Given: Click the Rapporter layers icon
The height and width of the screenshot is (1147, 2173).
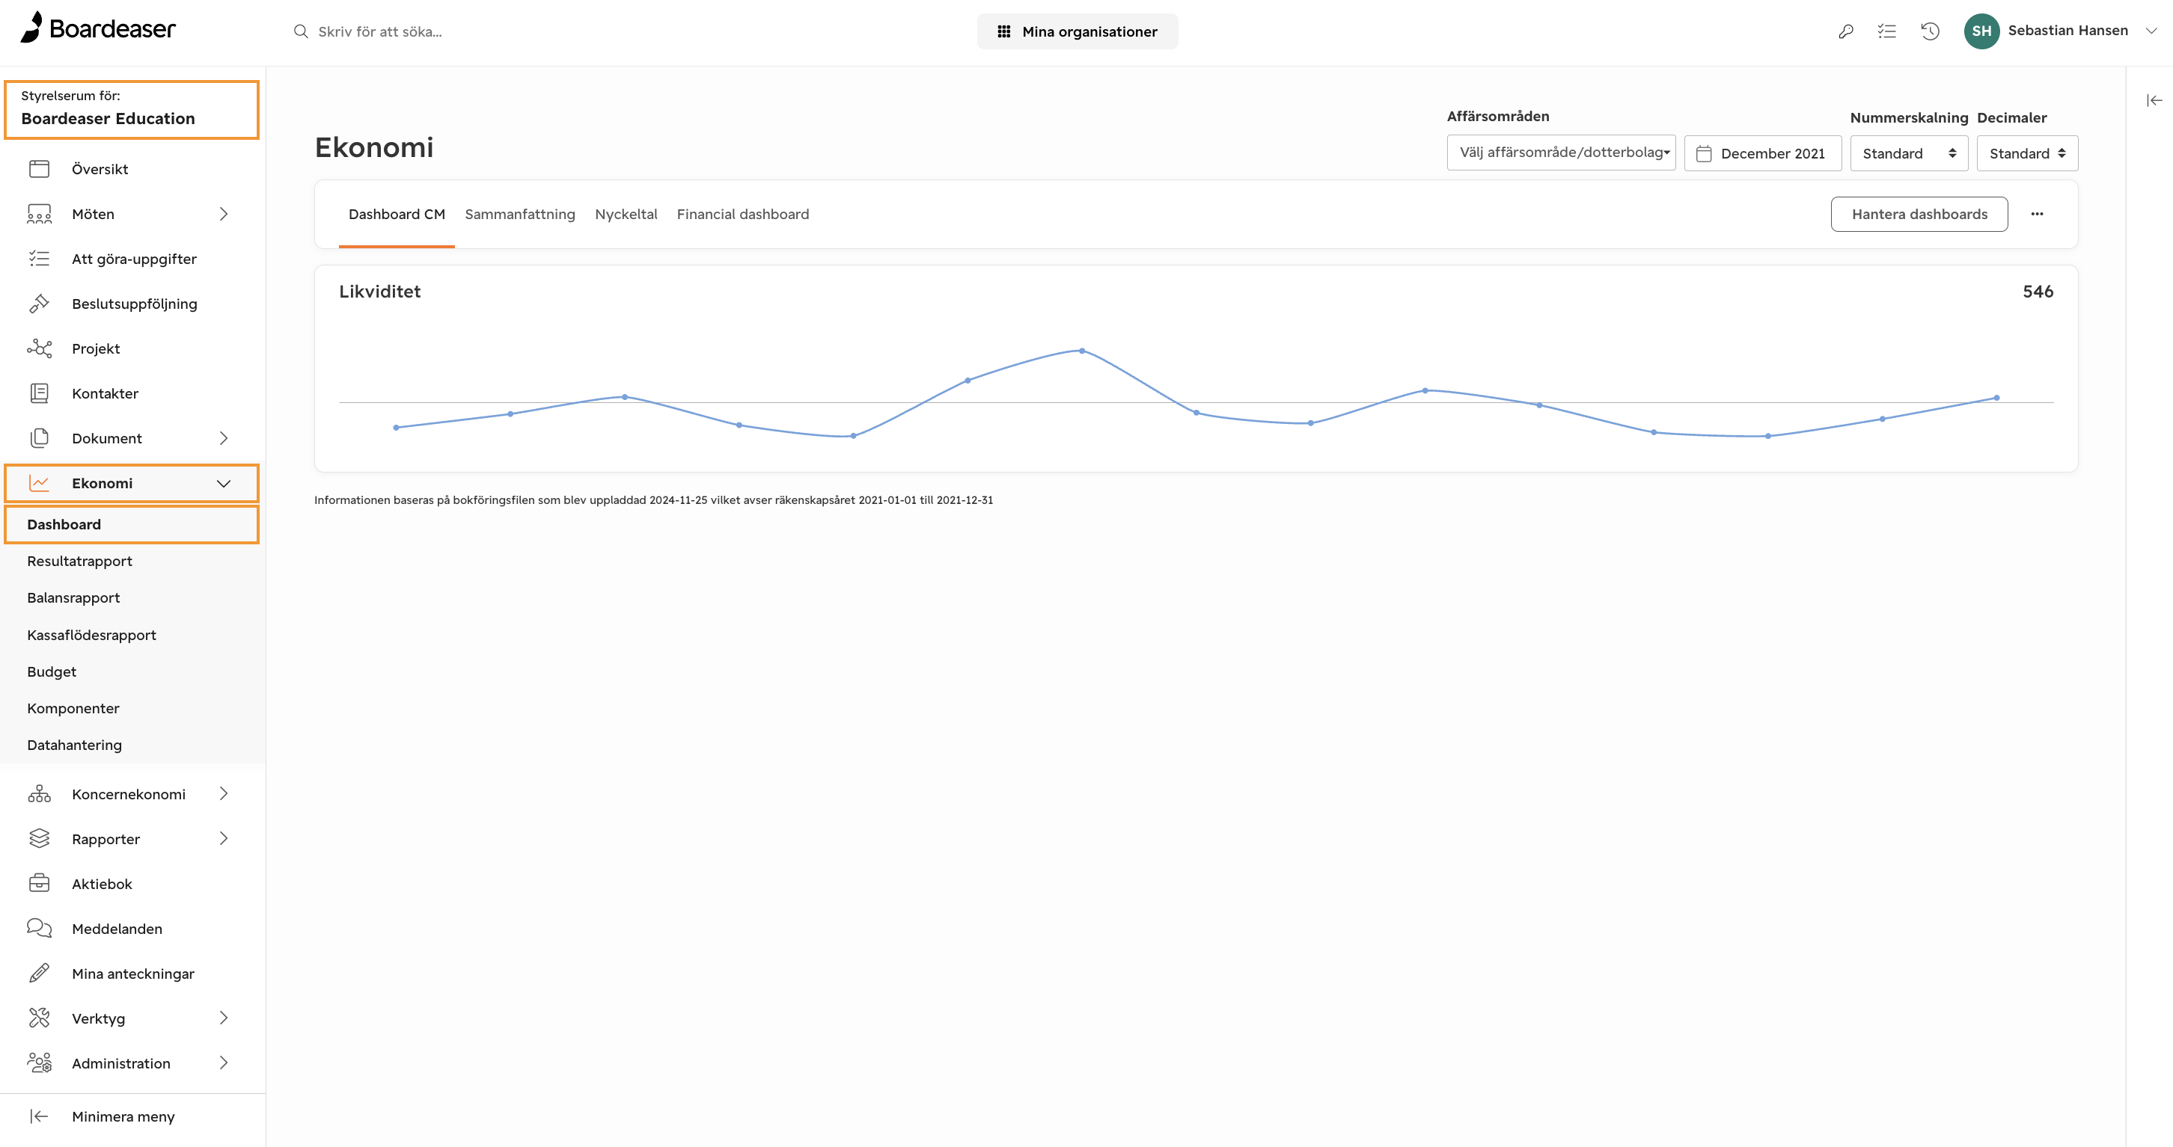Looking at the screenshot, I should (x=40, y=838).
